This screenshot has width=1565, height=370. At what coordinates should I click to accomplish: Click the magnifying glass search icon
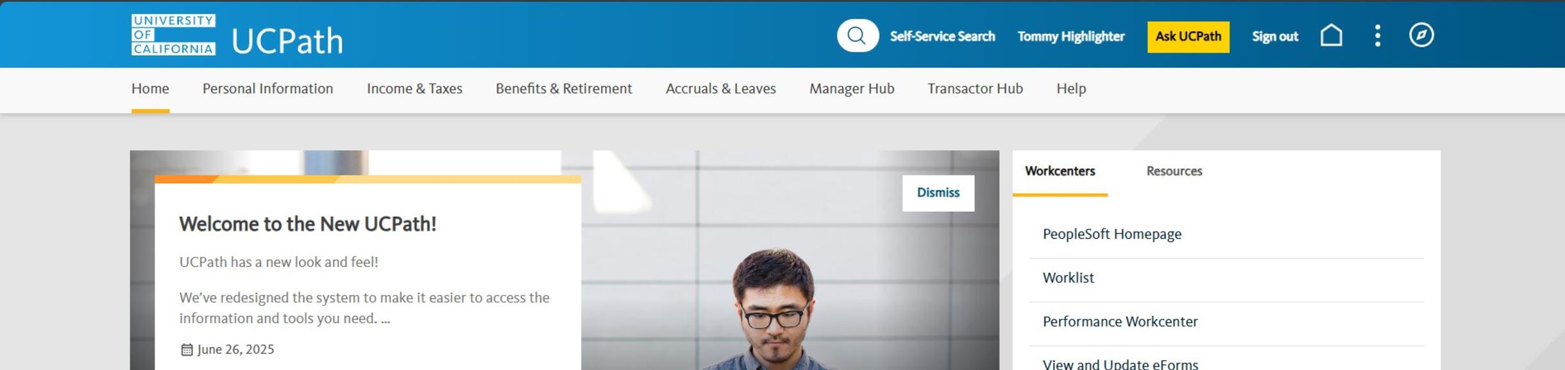(x=857, y=36)
